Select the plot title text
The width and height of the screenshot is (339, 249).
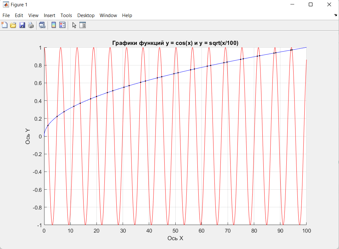175,43
